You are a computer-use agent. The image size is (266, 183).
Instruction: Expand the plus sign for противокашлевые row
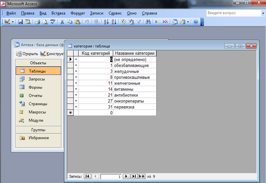[x=76, y=77]
